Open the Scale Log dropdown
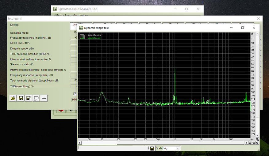Screen dimensions: 269x156 pos(178,148)
